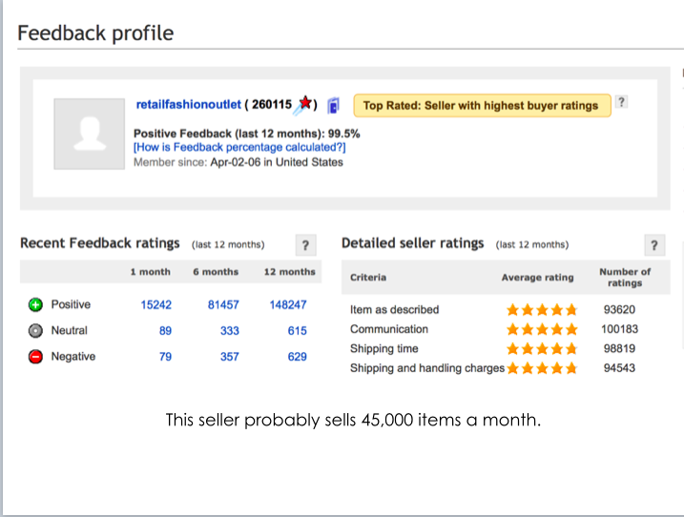Open 6 months positive count 81457

point(223,305)
